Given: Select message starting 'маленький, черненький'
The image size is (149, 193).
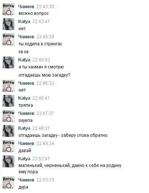Looking at the screenshot, I should [x=70, y=168].
